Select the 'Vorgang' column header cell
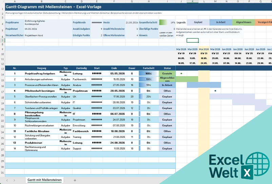 click(41, 68)
